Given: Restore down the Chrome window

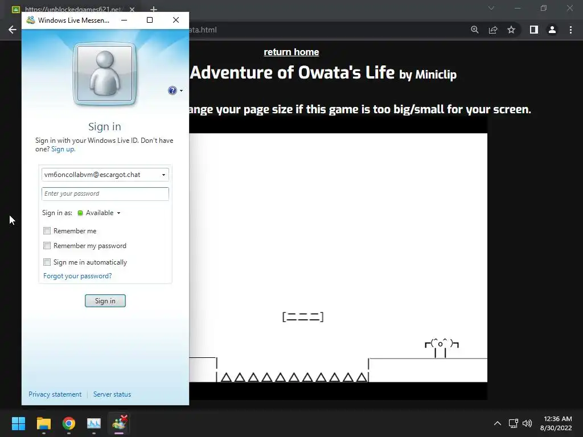Looking at the screenshot, I should click(544, 8).
